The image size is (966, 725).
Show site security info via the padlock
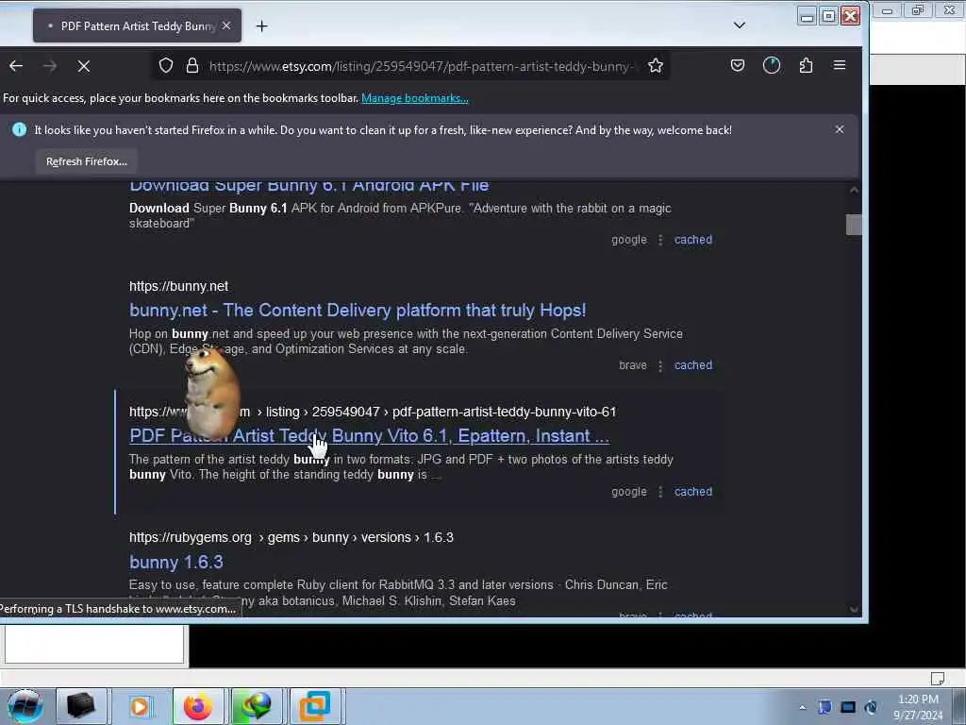[x=192, y=65]
